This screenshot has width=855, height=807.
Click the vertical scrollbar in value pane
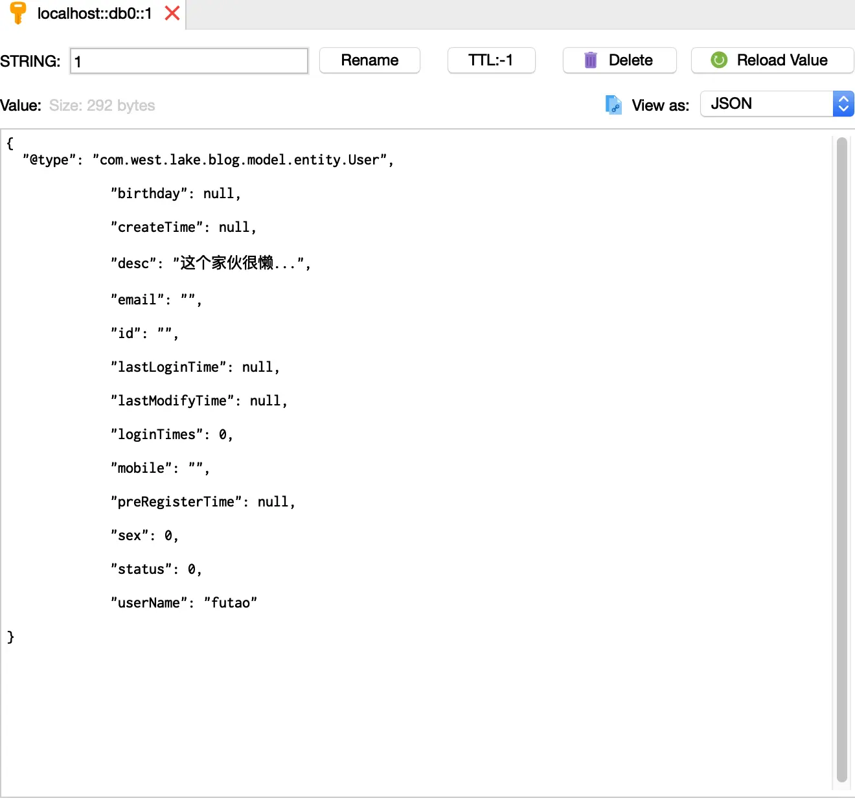[x=842, y=460]
